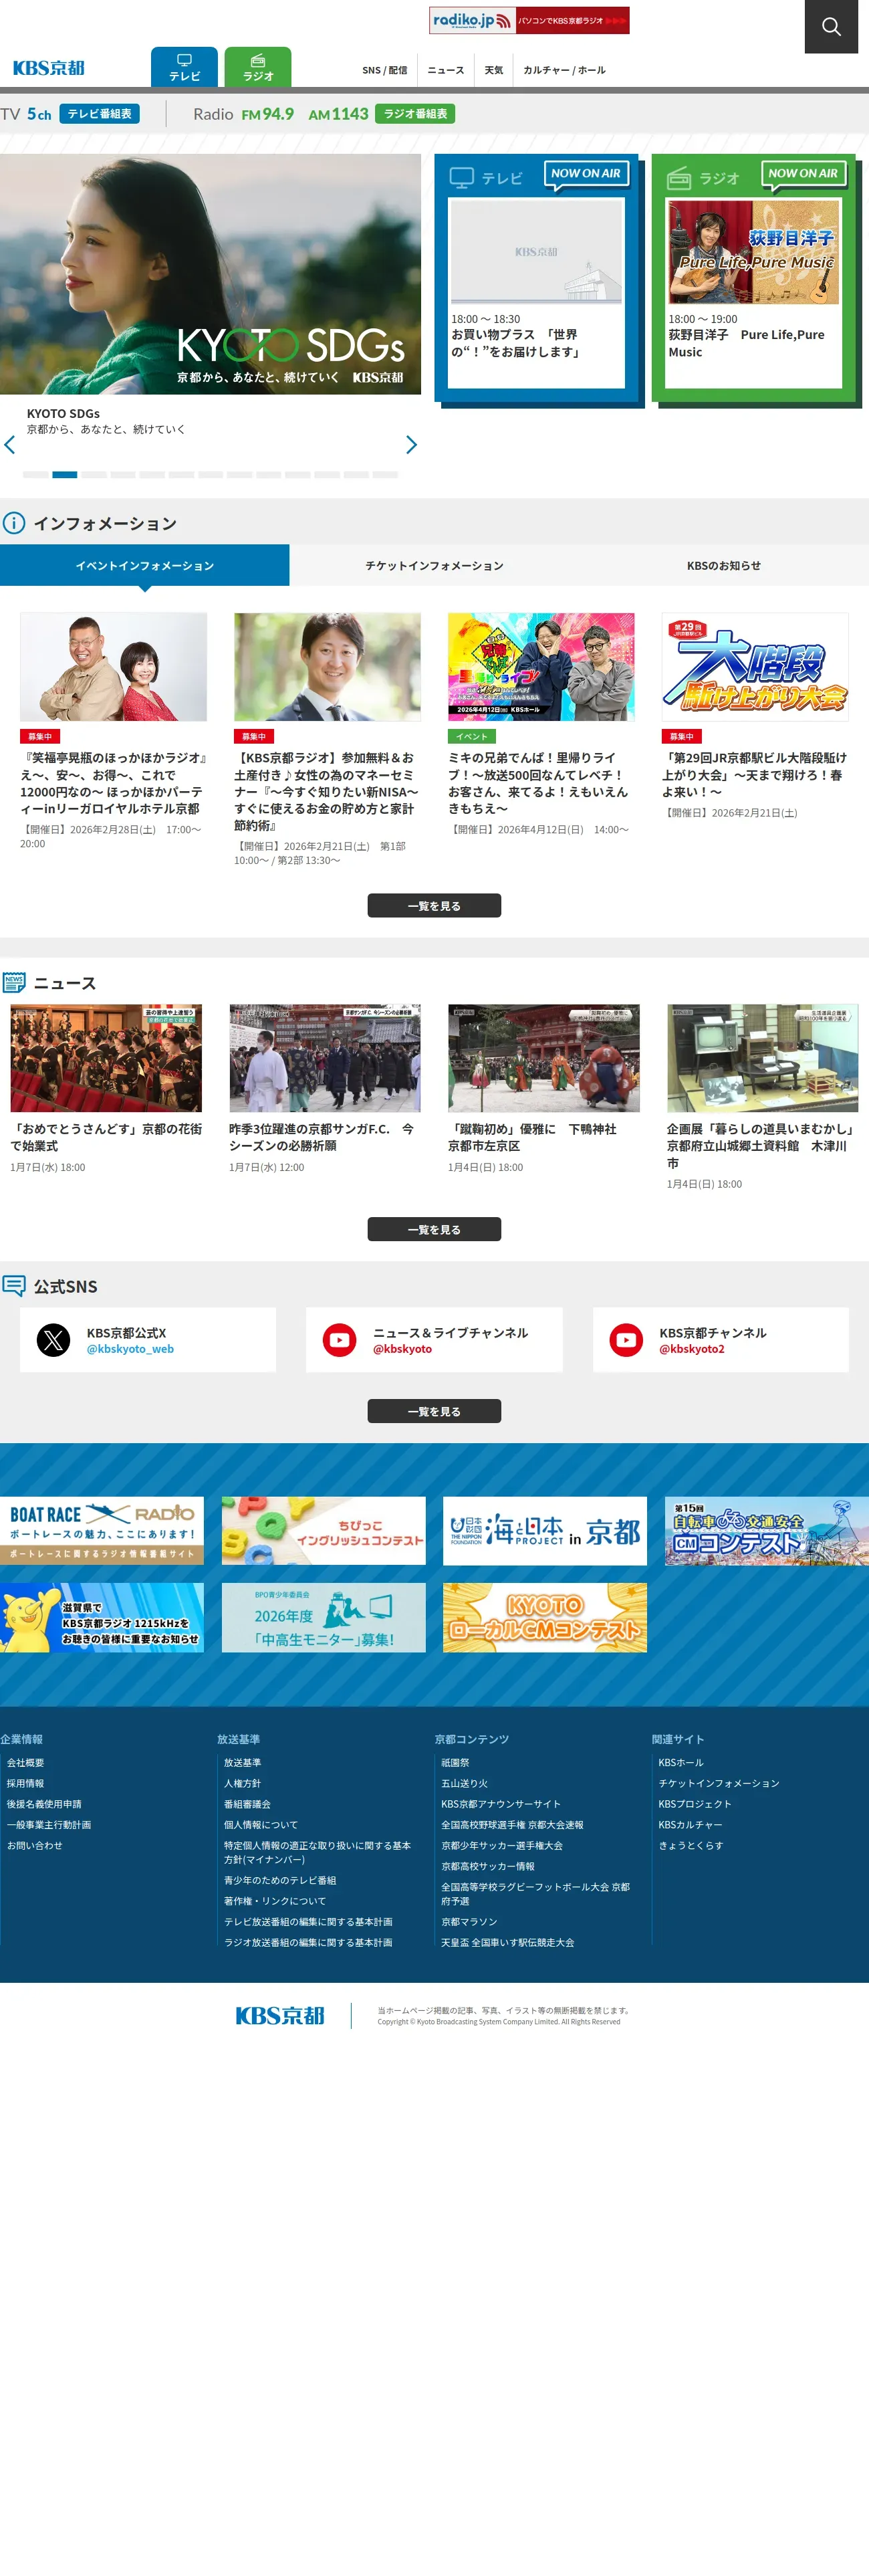
Task: Open ミキの兄弟でんぱ event image
Action: (x=541, y=667)
